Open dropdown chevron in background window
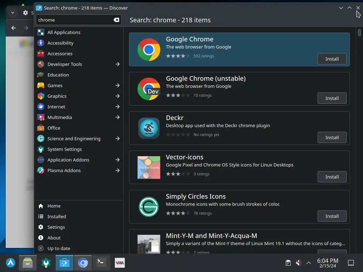Viewport: 363px width, 272px height. coord(13,13)
